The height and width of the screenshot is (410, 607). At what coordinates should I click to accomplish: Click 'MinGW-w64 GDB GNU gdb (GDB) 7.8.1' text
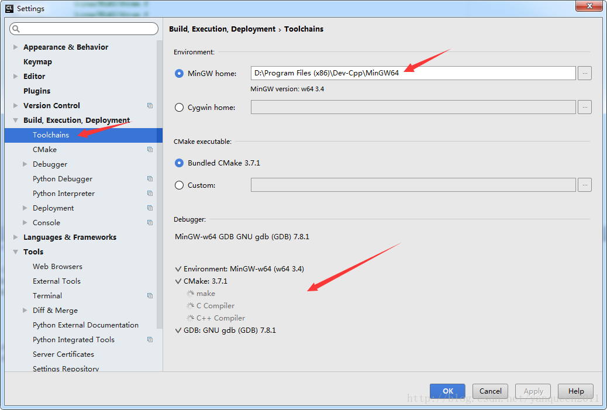pos(242,236)
